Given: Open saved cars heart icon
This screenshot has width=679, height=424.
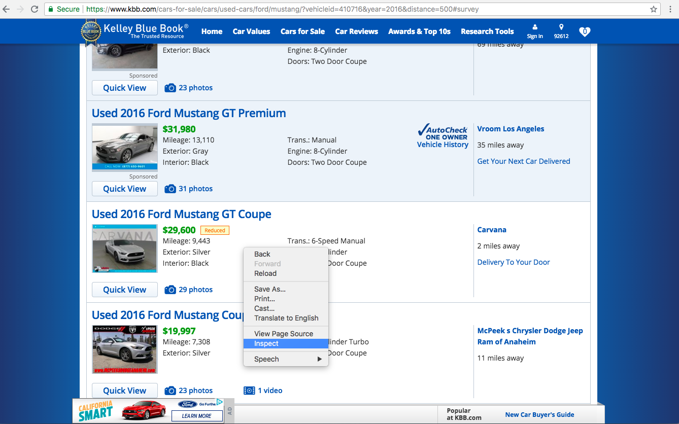Looking at the screenshot, I should coord(585,31).
